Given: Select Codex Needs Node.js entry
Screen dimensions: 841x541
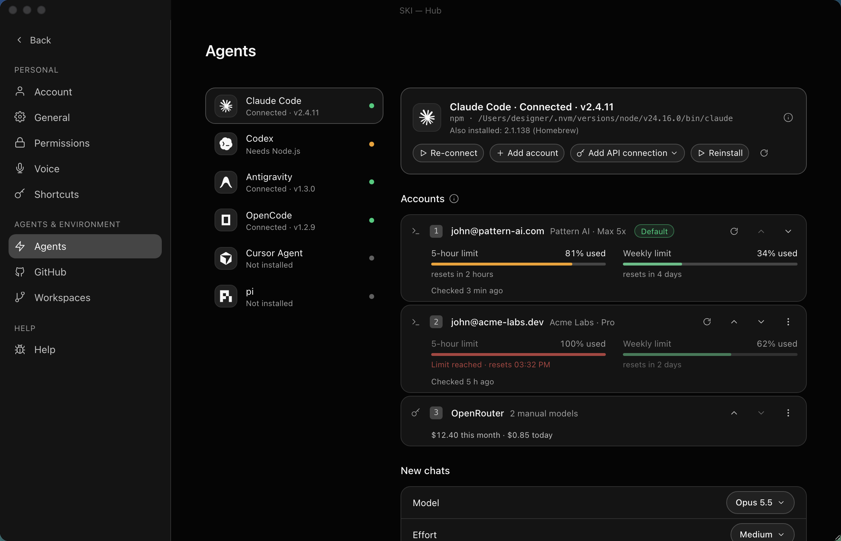Looking at the screenshot, I should [x=294, y=144].
